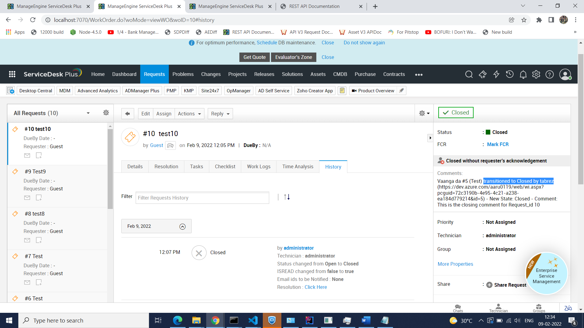Image resolution: width=584 pixels, height=328 pixels.
Task: Open the Problems menu
Action: [x=183, y=74]
